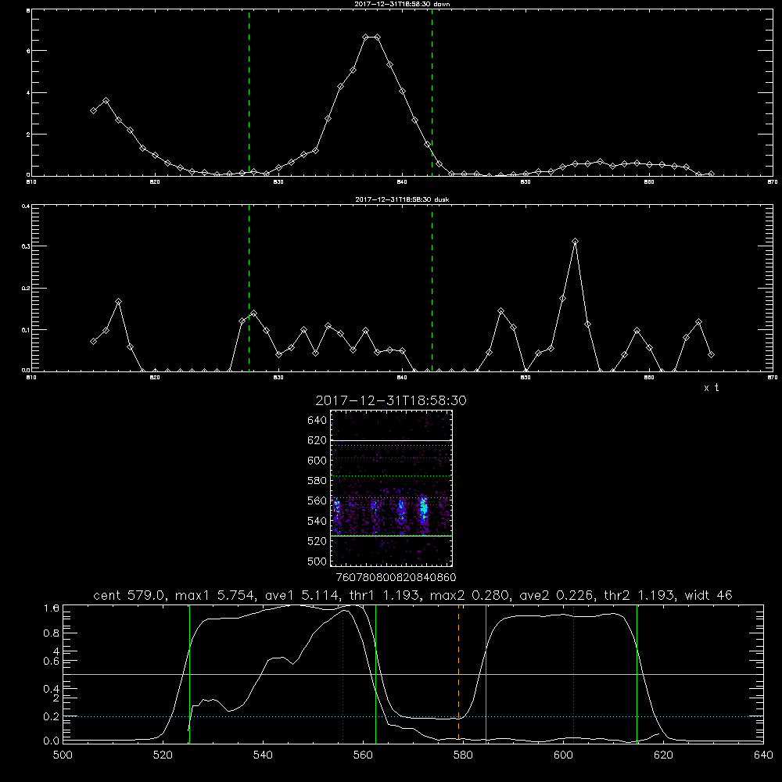
Task: Select the large '2017-12-31T18:58:30' spectrogram heading
Action: [x=391, y=400]
